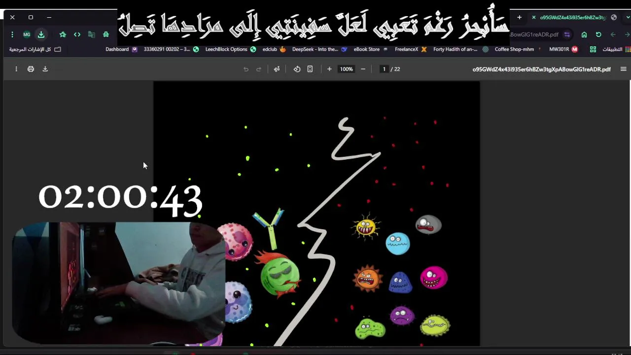This screenshot has height=355, width=631.
Task: Select the o95GWdZ4x43i935er6hBZw3tg tab
Action: [x=572, y=17]
